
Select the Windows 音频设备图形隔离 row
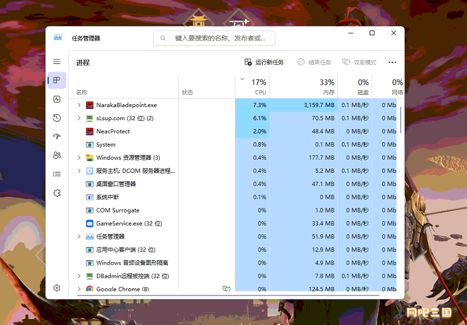(x=233, y=263)
